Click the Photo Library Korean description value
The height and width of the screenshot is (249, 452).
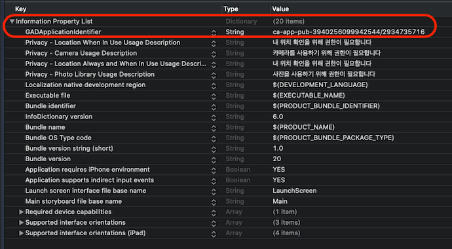coord(324,74)
